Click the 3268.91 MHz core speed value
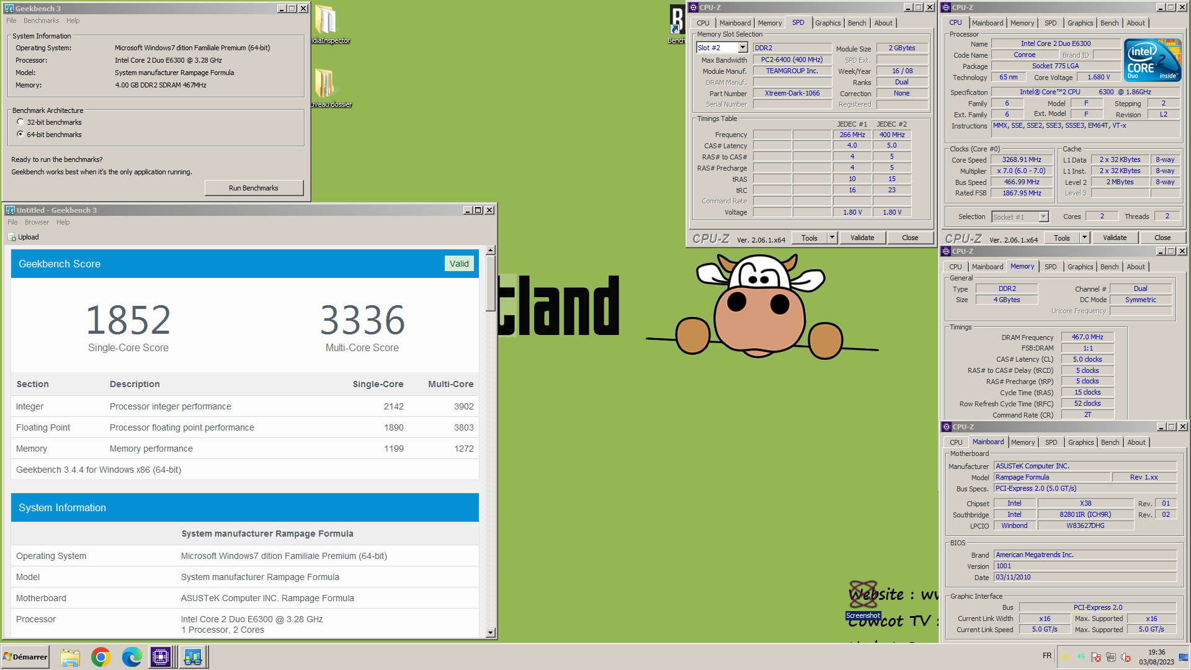 click(1022, 159)
